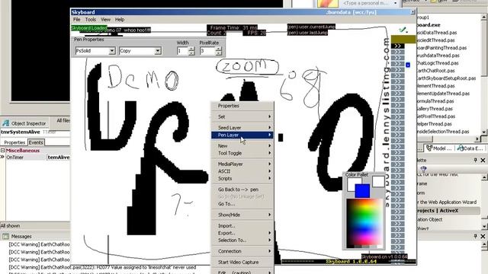Image resolution: width=488 pixels, height=274 pixels.
Task: Click the Model tab's diagram icon
Action: (x=429, y=148)
